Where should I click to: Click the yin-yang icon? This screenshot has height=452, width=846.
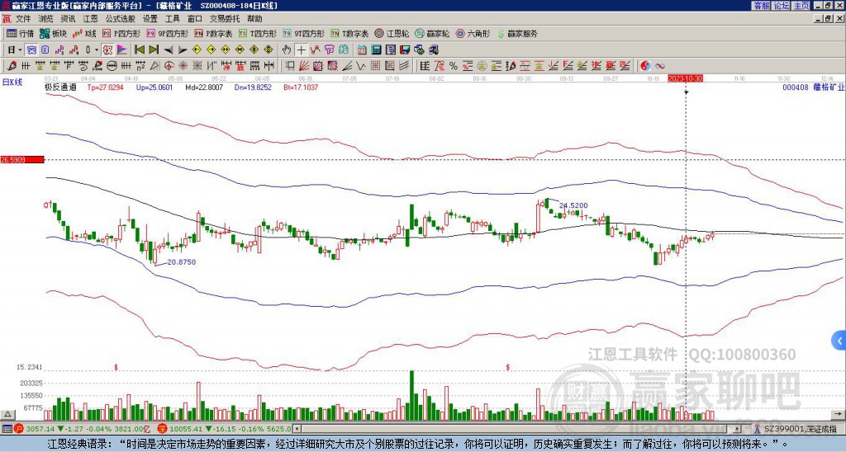click(x=645, y=66)
